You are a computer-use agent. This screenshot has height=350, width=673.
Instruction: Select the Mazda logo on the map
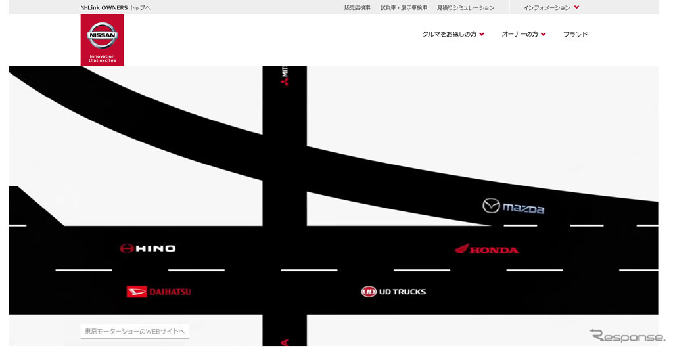pos(513,206)
